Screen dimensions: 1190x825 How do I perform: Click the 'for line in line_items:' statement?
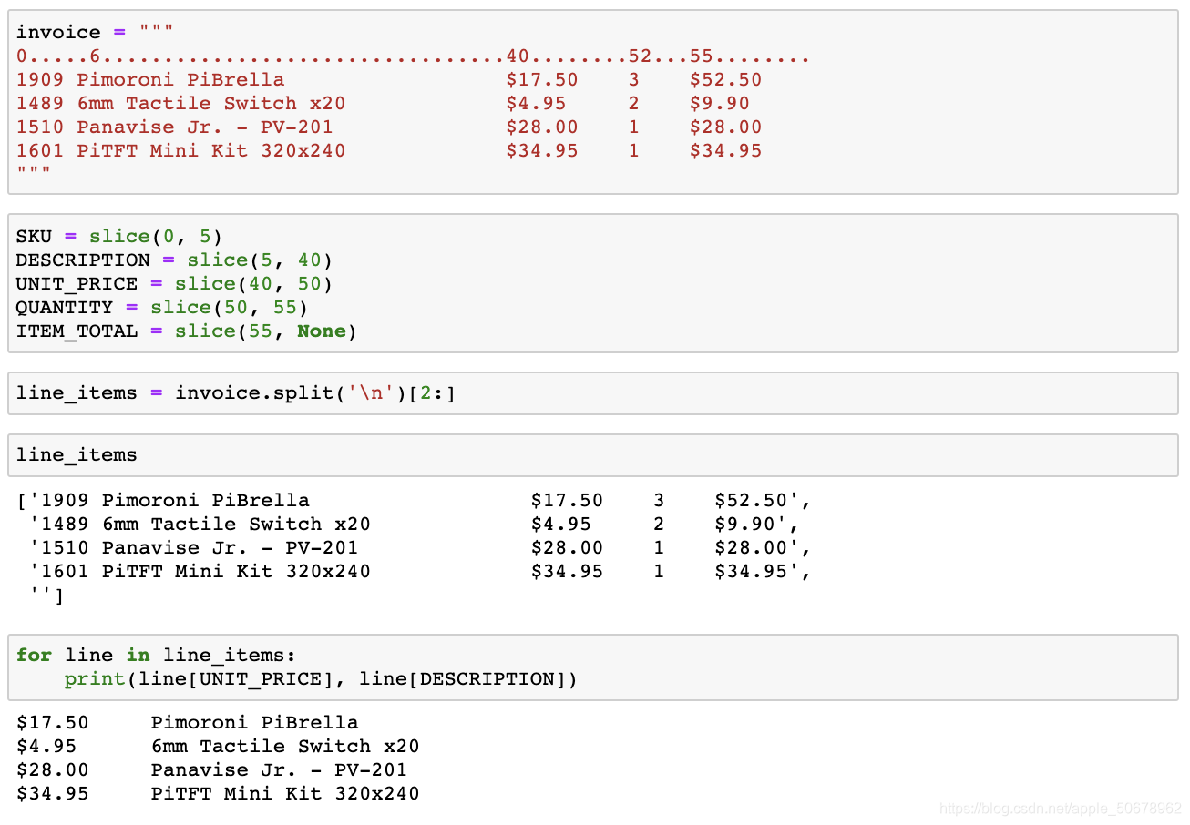(x=156, y=656)
